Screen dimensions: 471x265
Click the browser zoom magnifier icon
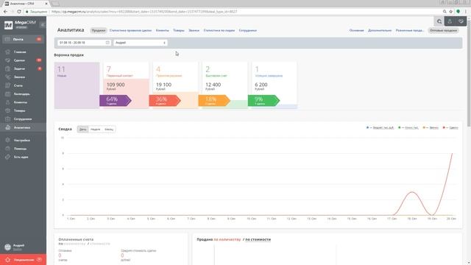(445, 12)
